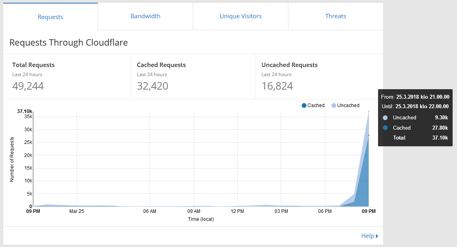Click the tooltip Uncached 9.30k row
The image size is (457, 247).
click(x=415, y=118)
